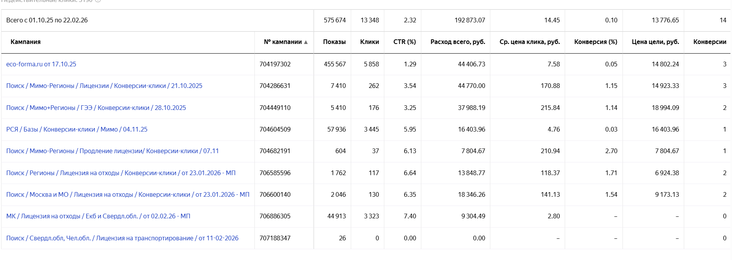Open the Москва и МО campaign link

pyautogui.click(x=128, y=194)
